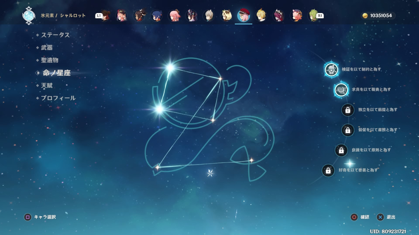
Task: Click the Mora amount 10351054
Action: (381, 16)
